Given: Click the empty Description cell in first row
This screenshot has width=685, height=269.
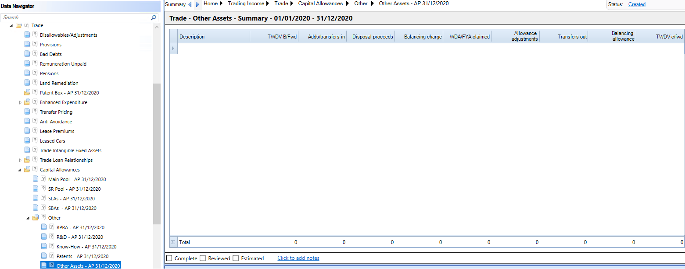Looking at the screenshot, I should 214,49.
